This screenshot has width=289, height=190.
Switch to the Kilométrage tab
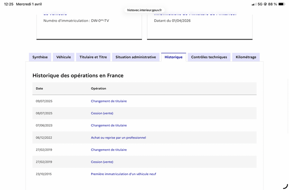click(x=246, y=57)
